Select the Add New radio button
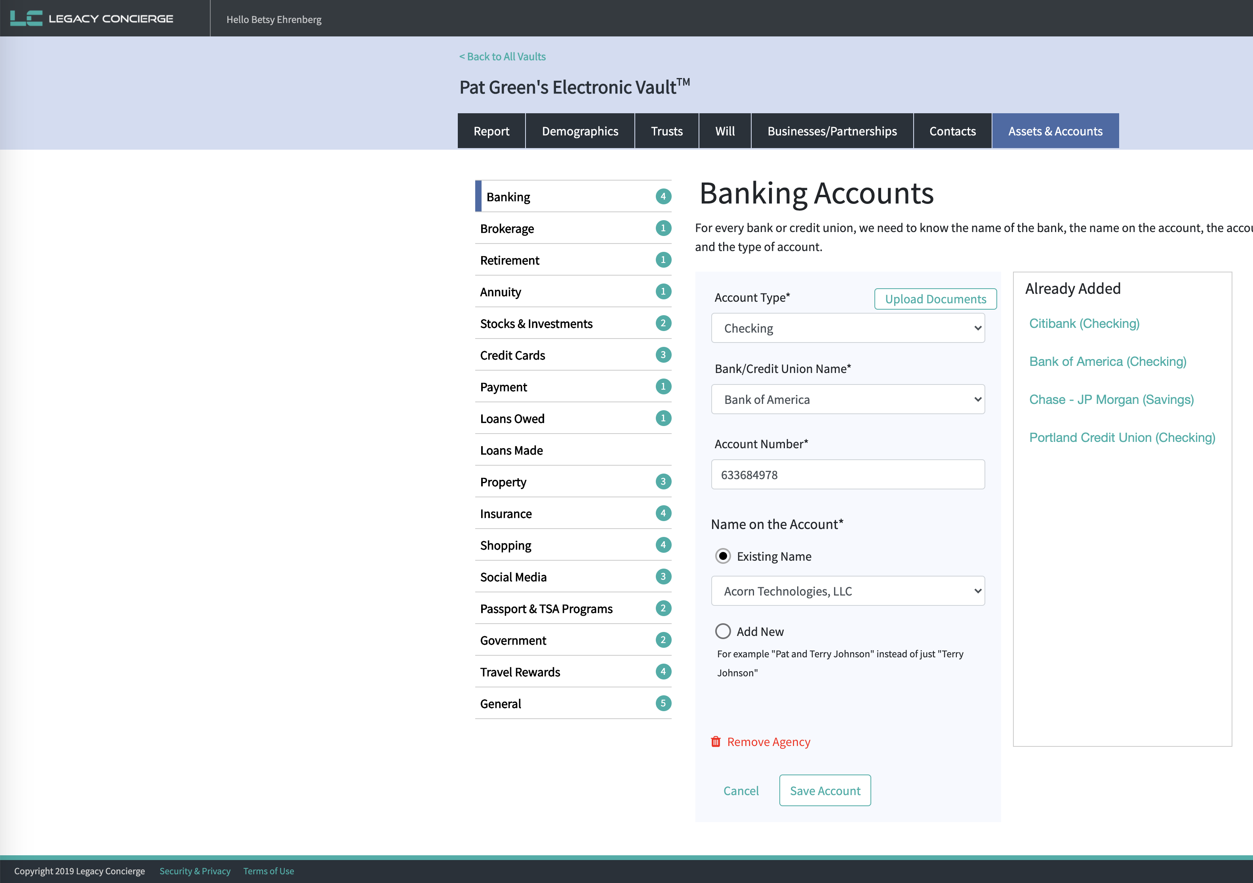The height and width of the screenshot is (883, 1253). [x=723, y=632]
